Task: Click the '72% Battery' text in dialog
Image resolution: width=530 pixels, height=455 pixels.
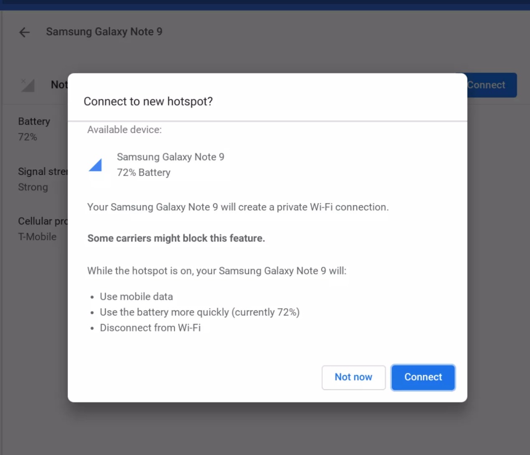Action: [144, 173]
